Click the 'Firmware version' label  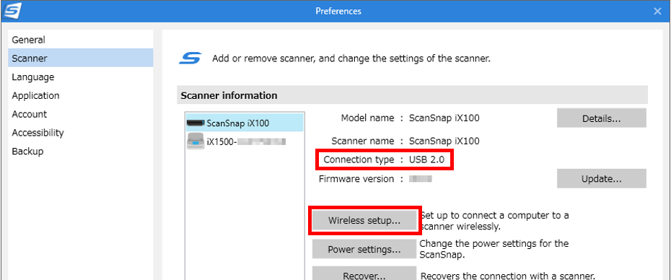356,179
